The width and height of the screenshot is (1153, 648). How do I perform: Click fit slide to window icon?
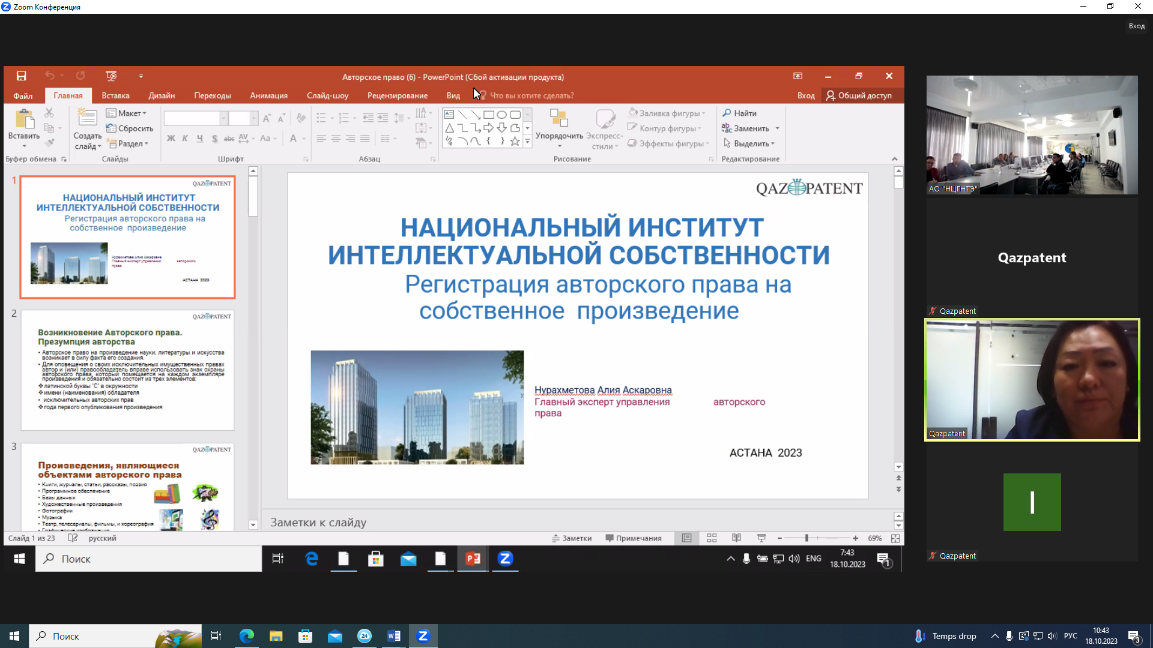click(895, 538)
